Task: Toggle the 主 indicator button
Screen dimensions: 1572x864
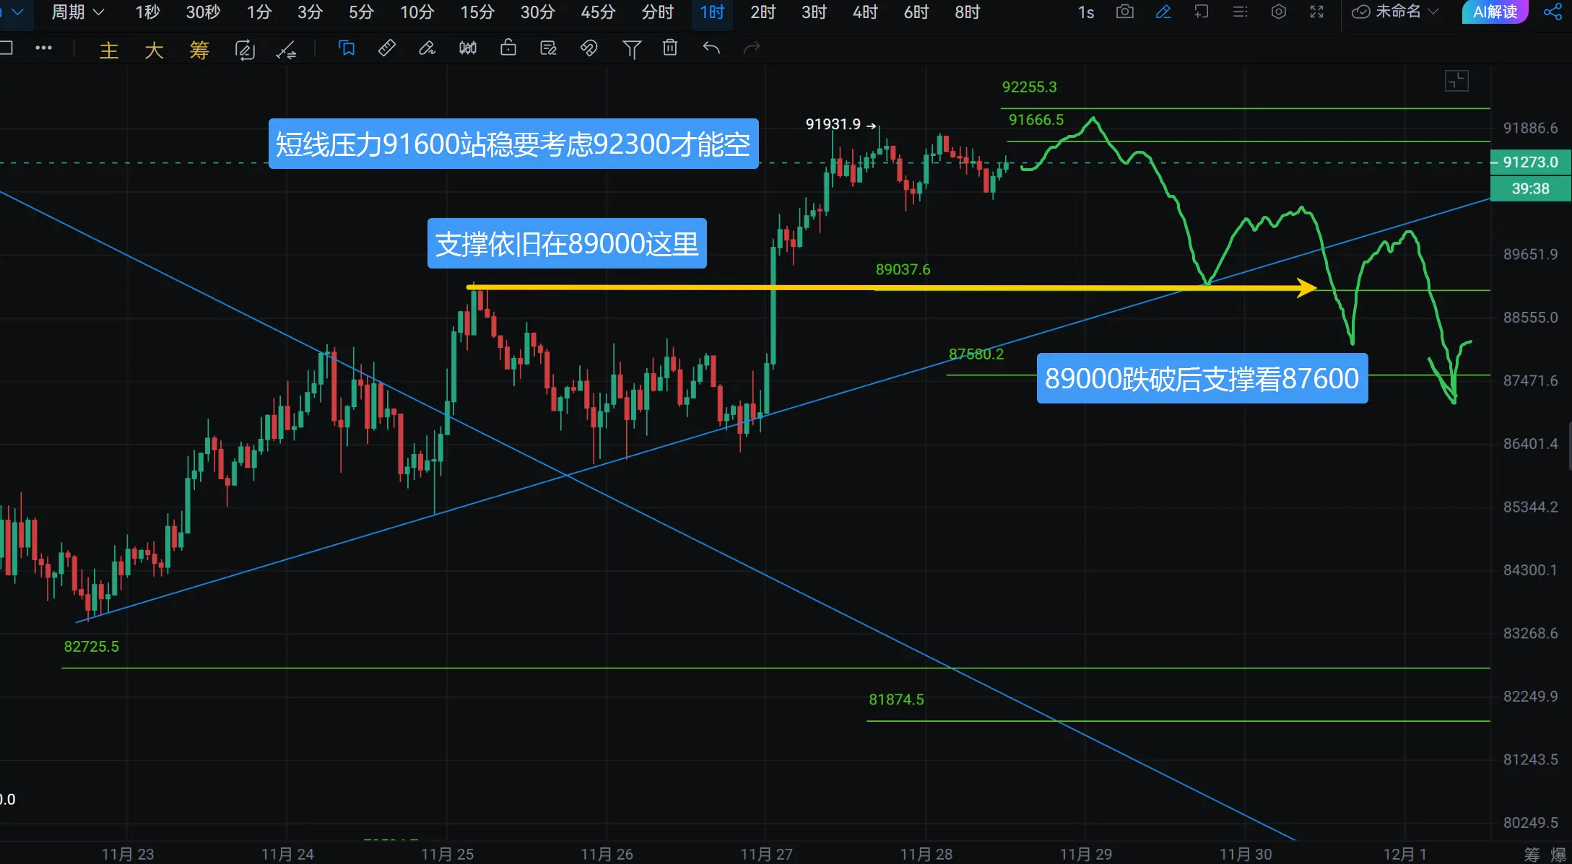Action: (x=109, y=50)
